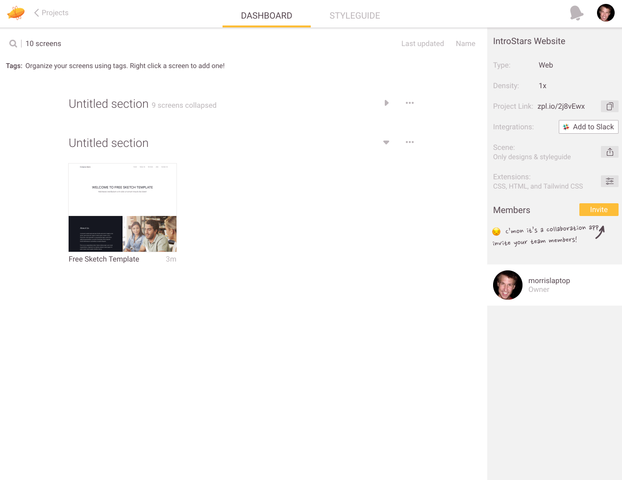
Task: Sort screens by Last updated
Action: click(423, 44)
